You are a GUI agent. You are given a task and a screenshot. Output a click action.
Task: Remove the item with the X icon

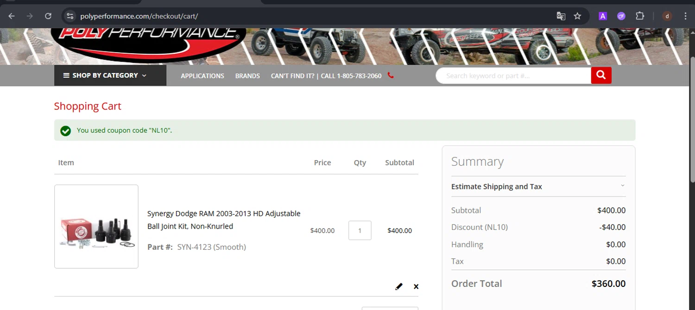click(x=416, y=286)
